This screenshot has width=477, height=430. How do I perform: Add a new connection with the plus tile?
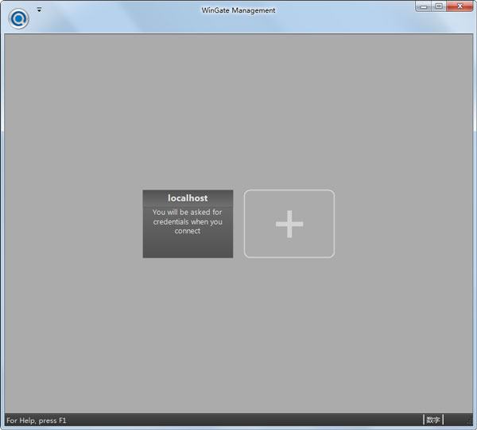click(x=289, y=224)
